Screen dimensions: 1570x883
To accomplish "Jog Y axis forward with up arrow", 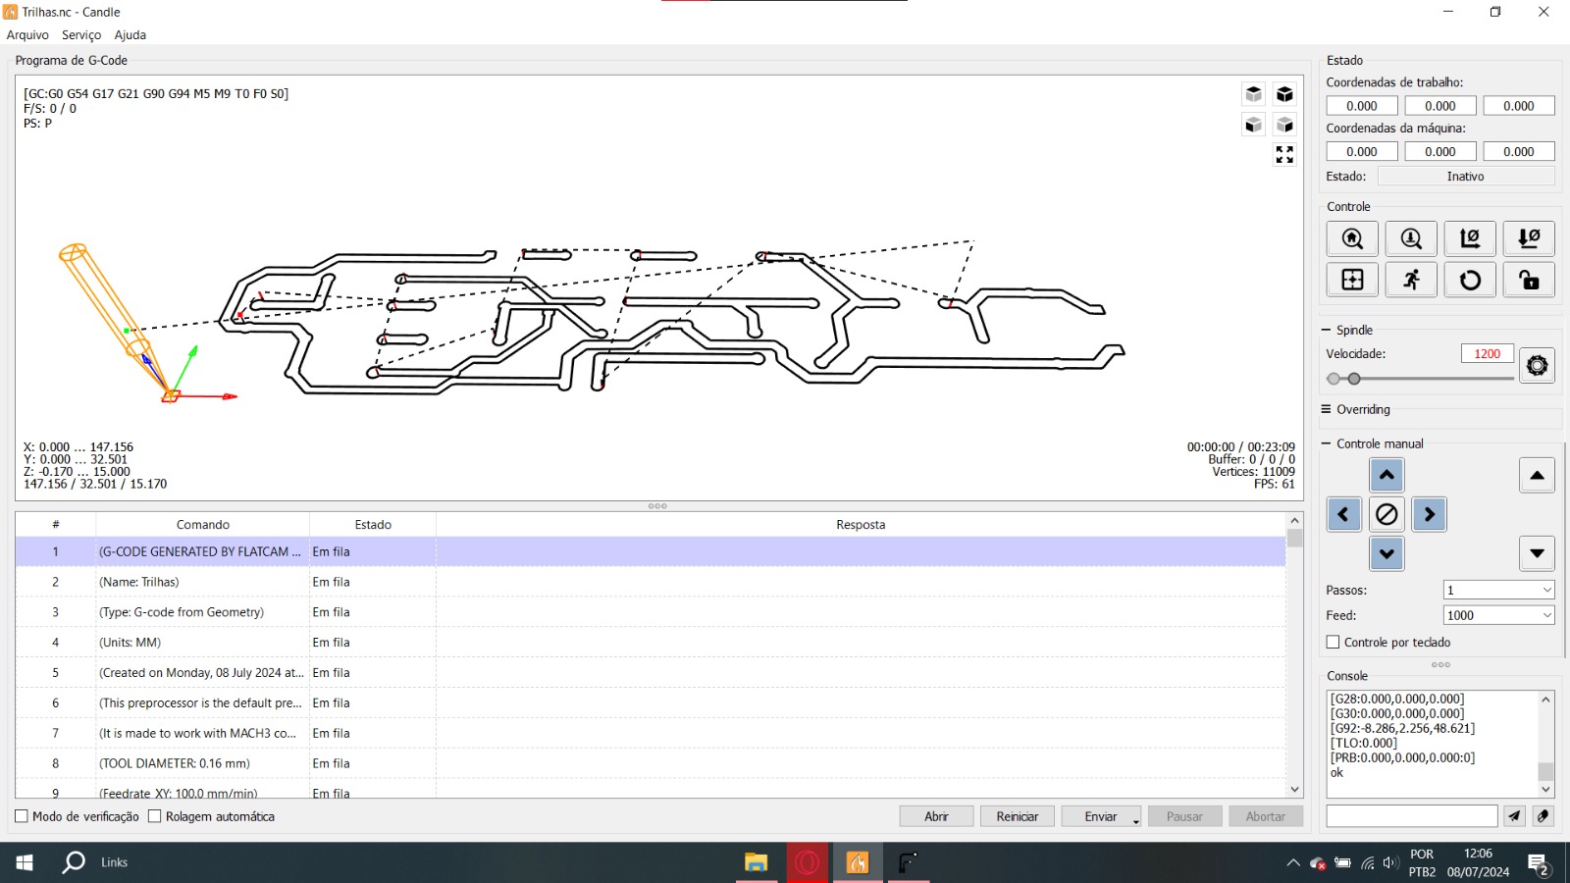I will pos(1387,475).
